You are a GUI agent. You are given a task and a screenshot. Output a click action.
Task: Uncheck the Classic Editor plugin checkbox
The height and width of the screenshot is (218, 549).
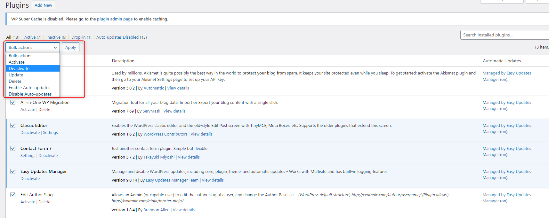pyautogui.click(x=13, y=125)
